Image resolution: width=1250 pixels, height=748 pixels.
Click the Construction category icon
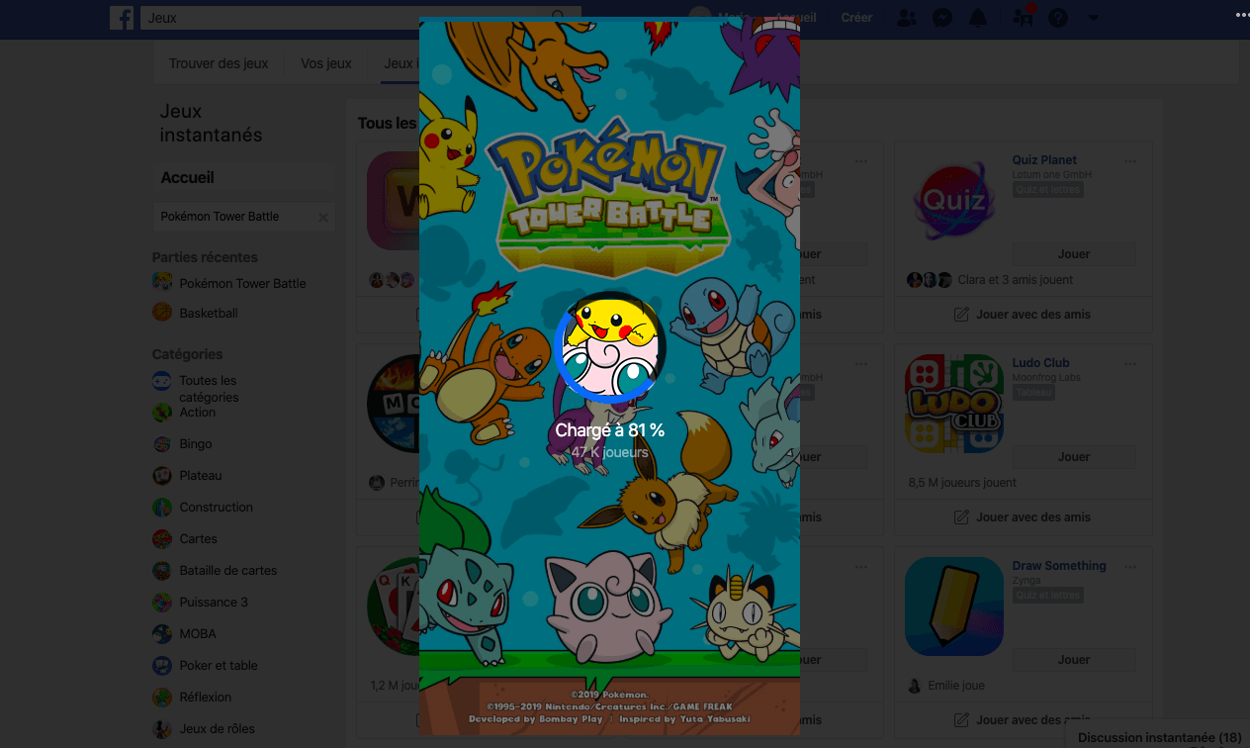point(162,508)
